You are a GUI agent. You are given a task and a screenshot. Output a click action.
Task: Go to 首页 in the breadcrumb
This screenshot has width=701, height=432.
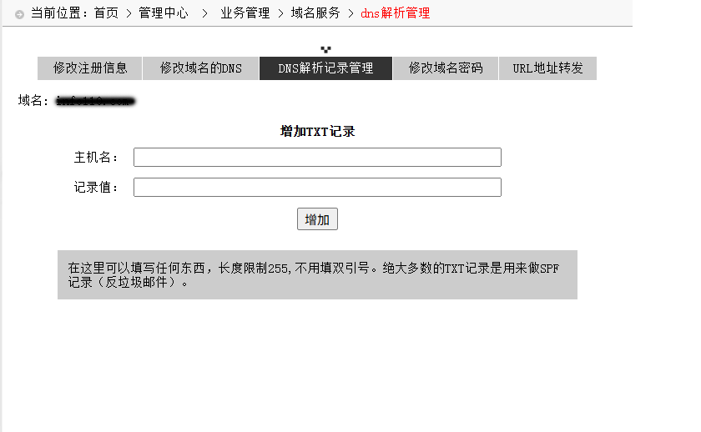point(107,13)
